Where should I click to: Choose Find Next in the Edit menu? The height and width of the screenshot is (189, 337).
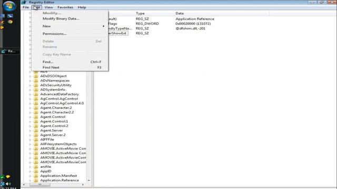(x=70, y=68)
